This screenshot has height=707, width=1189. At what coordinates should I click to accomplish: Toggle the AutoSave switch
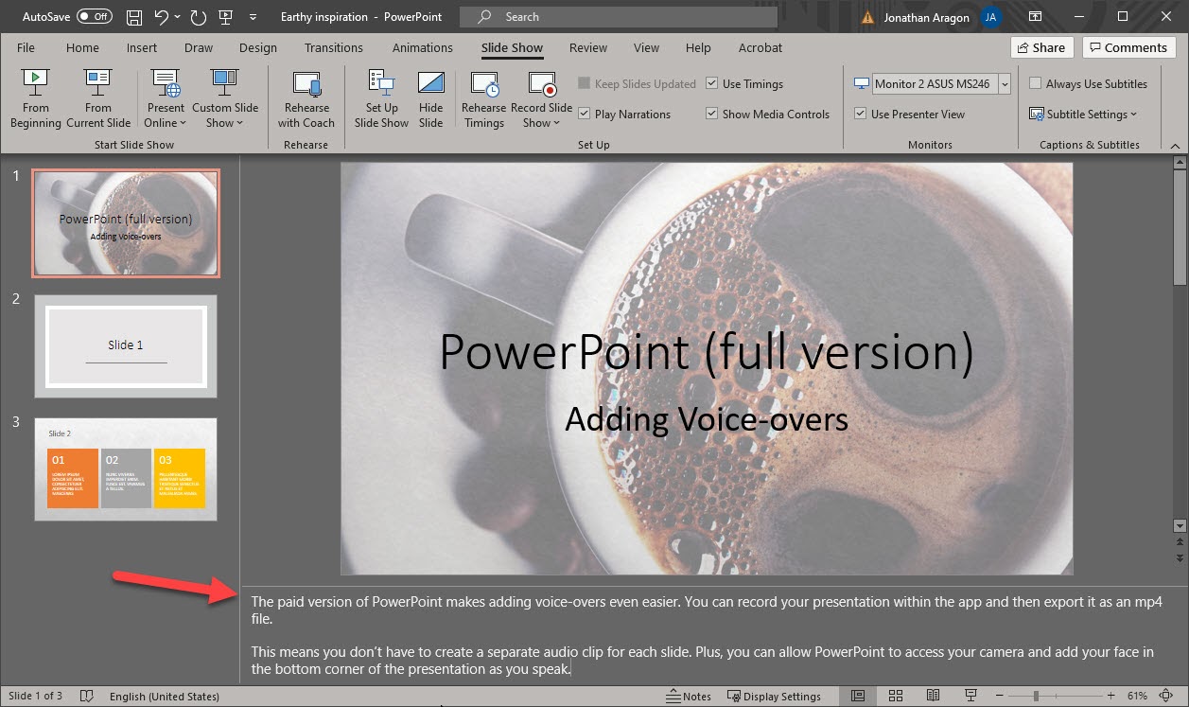[94, 17]
